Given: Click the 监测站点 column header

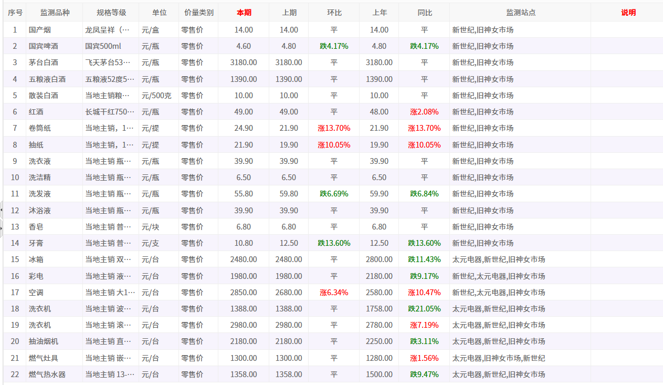Looking at the screenshot, I should (520, 13).
